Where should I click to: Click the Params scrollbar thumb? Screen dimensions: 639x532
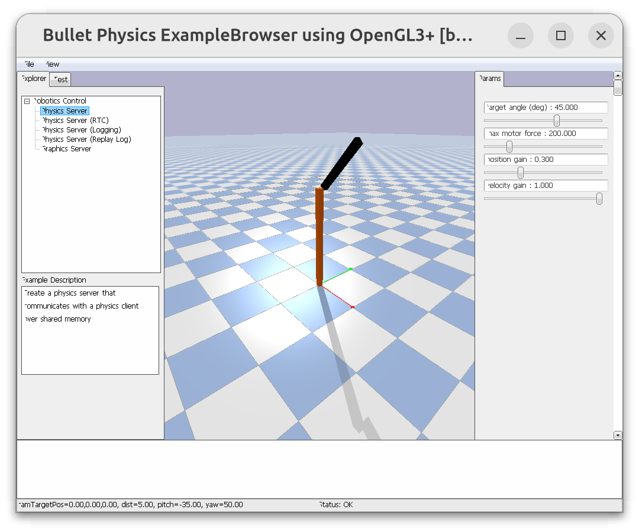pos(618,87)
